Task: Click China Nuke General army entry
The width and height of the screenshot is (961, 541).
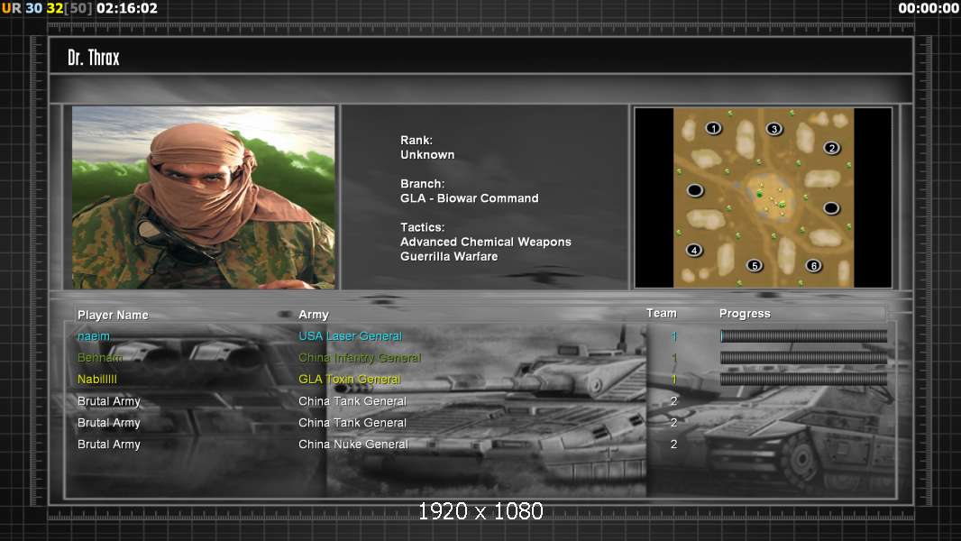Action: pyautogui.click(x=353, y=445)
